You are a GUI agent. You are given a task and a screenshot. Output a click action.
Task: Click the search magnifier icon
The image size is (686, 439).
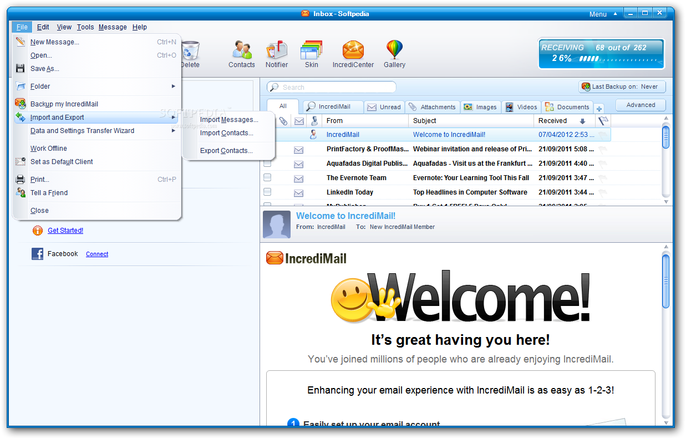274,87
